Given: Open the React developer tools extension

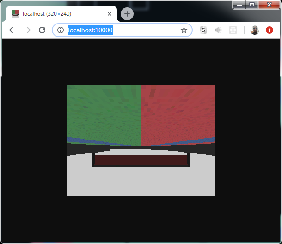Looking at the screenshot, I should [233, 30].
